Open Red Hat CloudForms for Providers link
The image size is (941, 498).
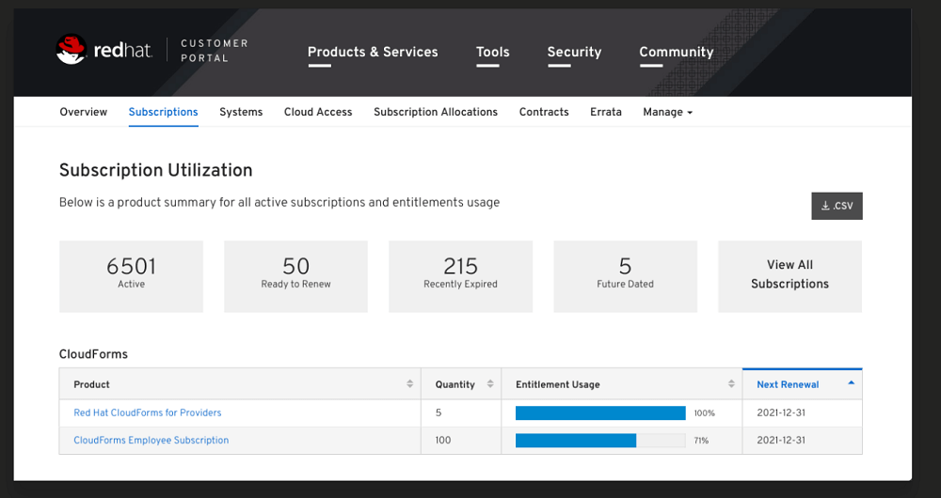click(148, 412)
